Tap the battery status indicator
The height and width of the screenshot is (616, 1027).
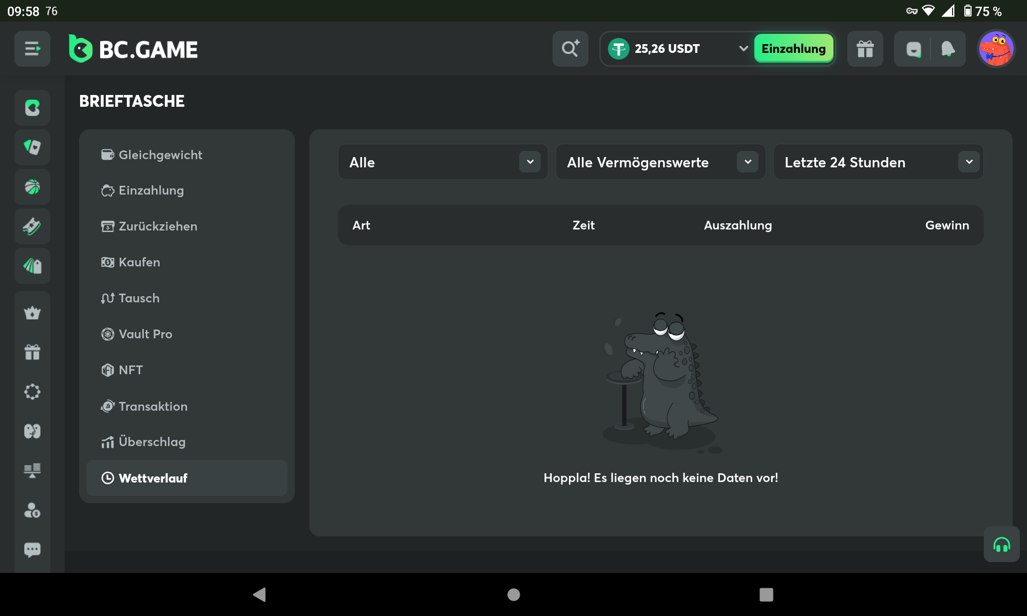(x=982, y=11)
